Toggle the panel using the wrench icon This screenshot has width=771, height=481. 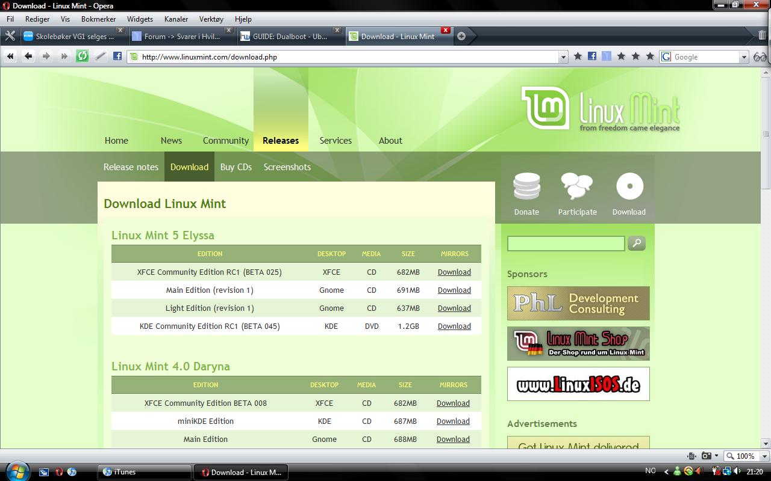point(10,36)
